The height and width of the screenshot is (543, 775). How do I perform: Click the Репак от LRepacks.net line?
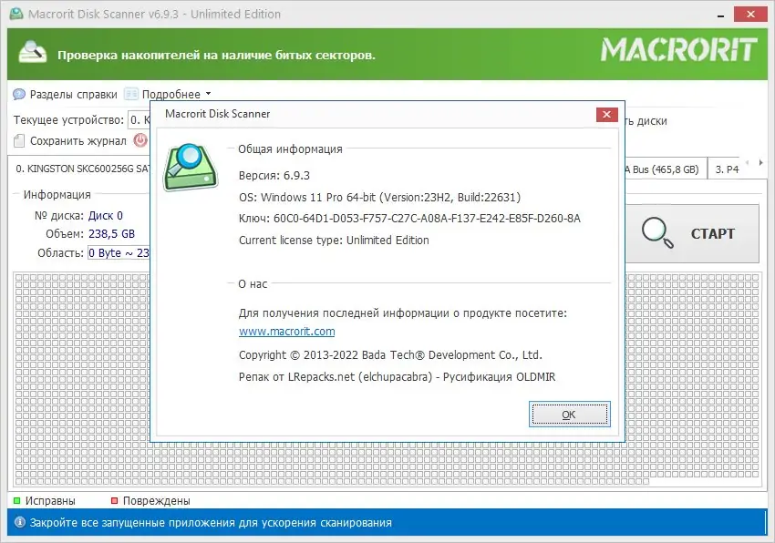397,376
